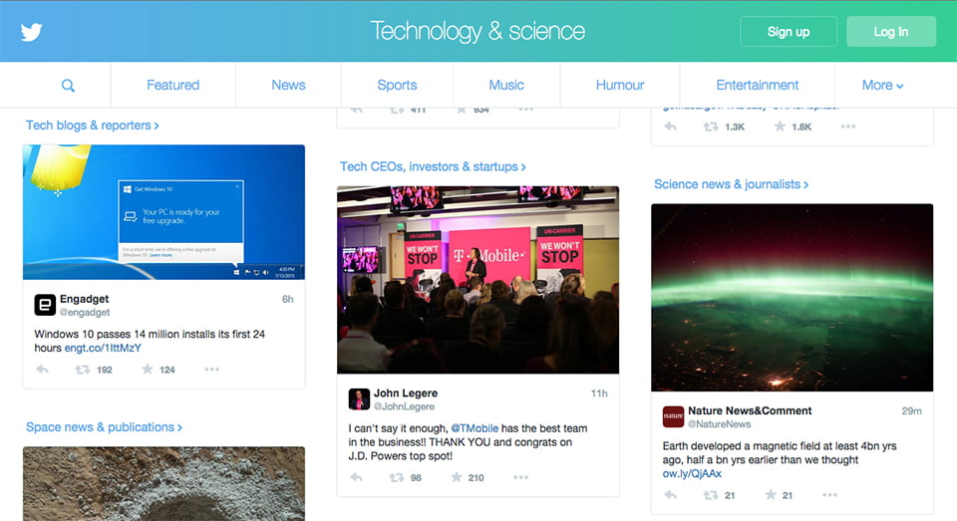957x521 pixels.
Task: Favorite the Engadget tweet with star
Action: [148, 370]
